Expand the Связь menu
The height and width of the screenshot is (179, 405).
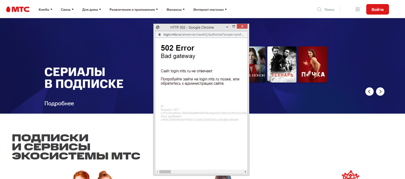pyautogui.click(x=67, y=9)
